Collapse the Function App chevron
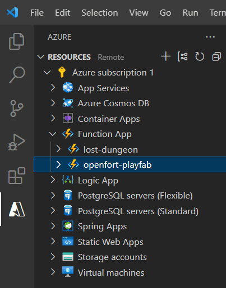 (53, 134)
